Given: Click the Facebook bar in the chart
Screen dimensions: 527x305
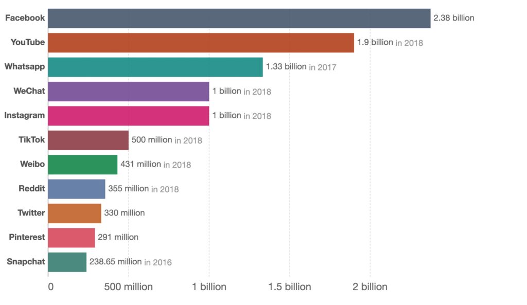Looking at the screenshot, I should coord(239,19).
